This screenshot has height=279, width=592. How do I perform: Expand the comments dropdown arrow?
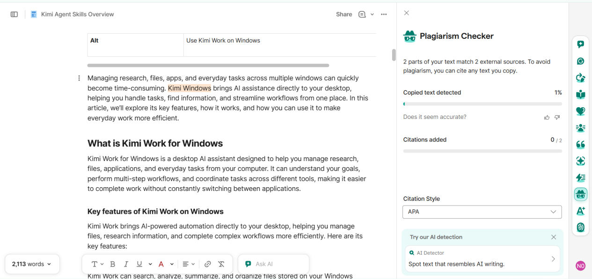point(373,15)
